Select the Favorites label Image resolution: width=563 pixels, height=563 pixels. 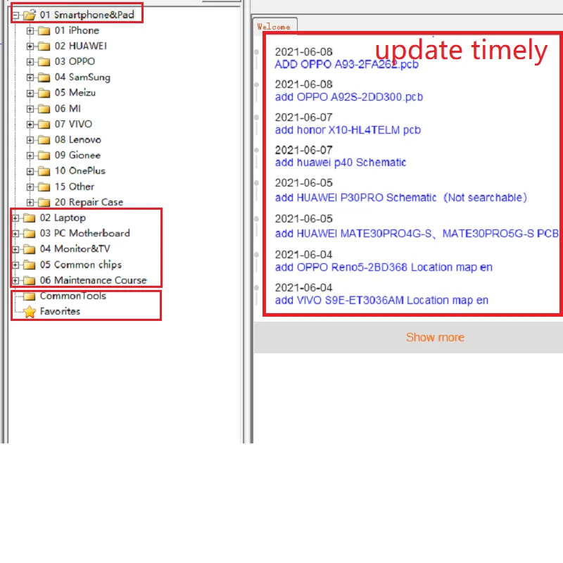pos(60,311)
